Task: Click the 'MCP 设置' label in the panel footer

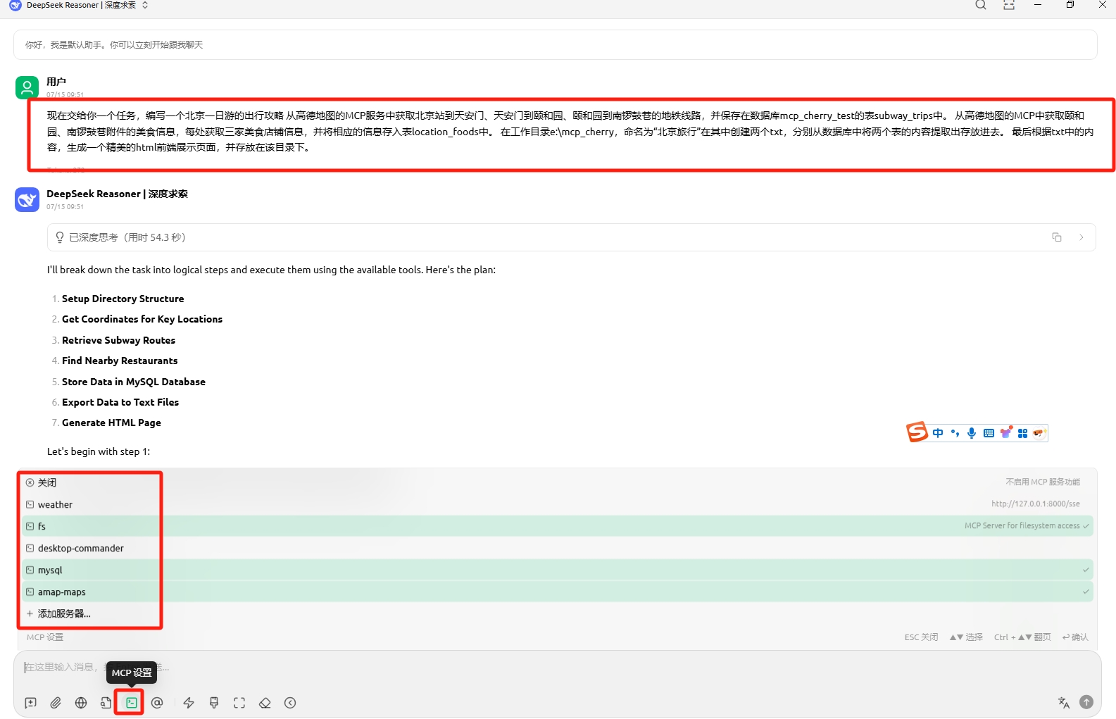Action: (x=45, y=637)
